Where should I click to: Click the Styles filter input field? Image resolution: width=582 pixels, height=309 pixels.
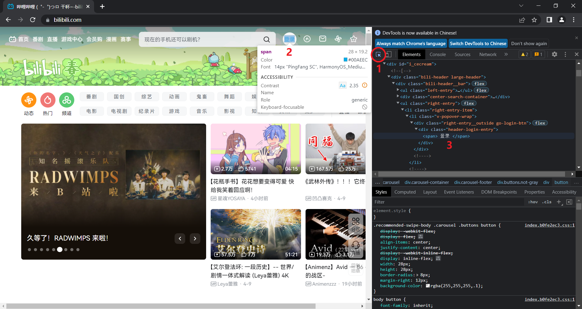coord(449,202)
